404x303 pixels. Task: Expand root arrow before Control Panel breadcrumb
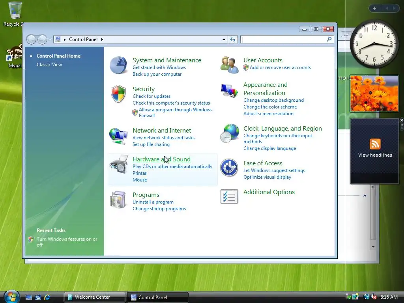pos(64,39)
